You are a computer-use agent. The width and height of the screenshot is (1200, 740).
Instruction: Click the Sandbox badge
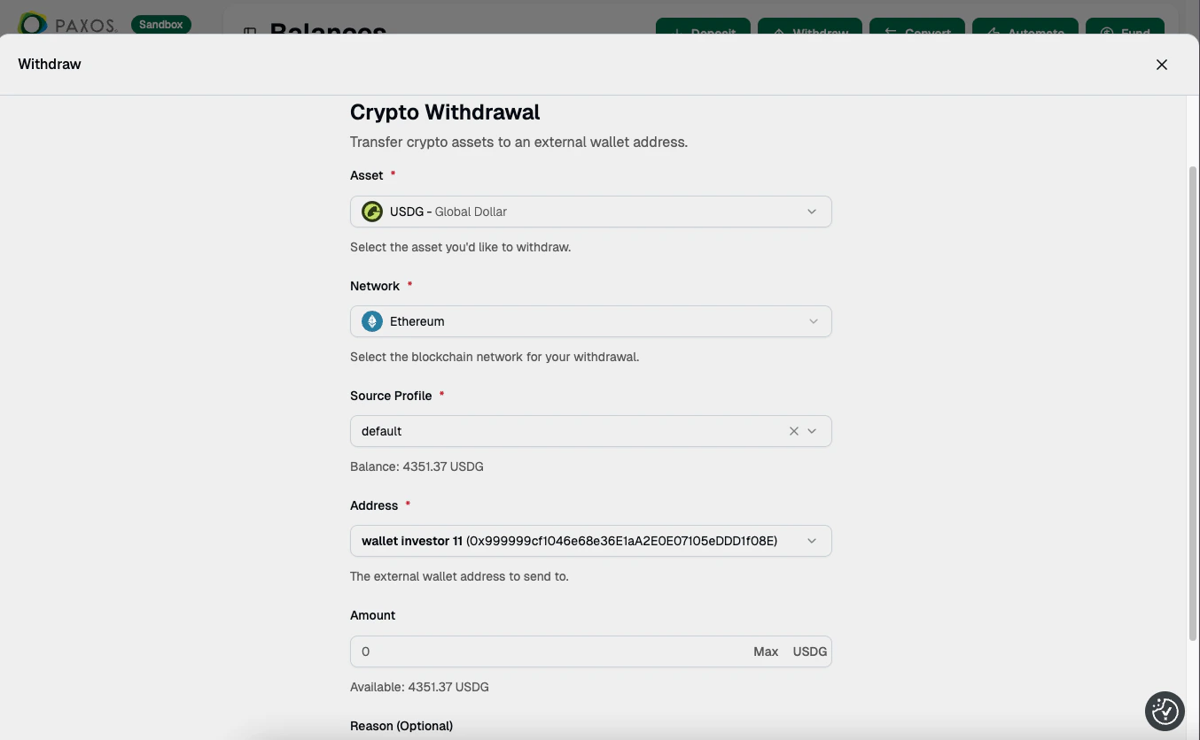pos(160,24)
